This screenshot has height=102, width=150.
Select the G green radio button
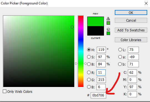[89, 79]
